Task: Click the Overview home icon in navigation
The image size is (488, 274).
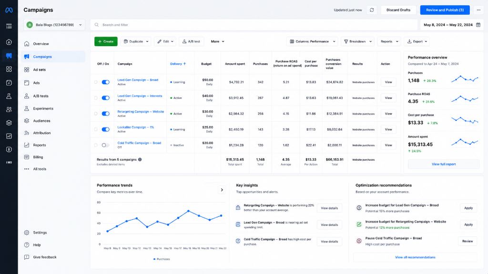Action: coord(27,44)
